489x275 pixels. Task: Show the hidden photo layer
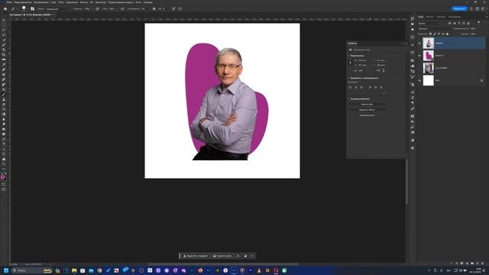(x=419, y=68)
